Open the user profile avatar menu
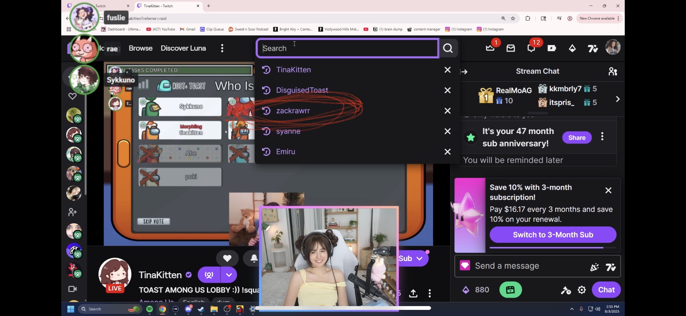Image resolution: width=686 pixels, height=316 pixels. (613, 47)
